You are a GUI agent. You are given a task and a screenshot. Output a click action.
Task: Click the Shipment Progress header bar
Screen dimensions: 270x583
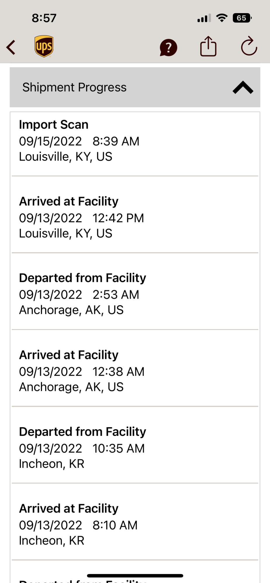[x=135, y=87]
